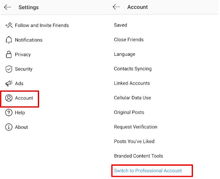Screen dimensions: 220x179
Task: Tap the back arrow beside the Account title
Action: click(x=116, y=7)
